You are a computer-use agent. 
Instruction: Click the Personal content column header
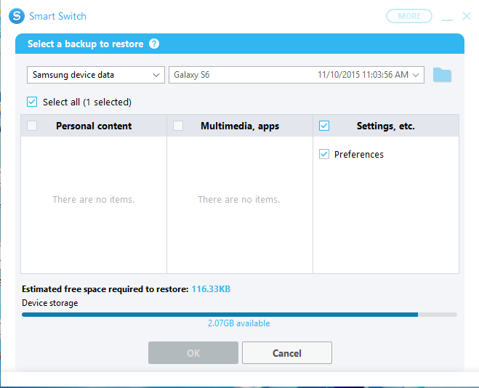[x=94, y=126]
